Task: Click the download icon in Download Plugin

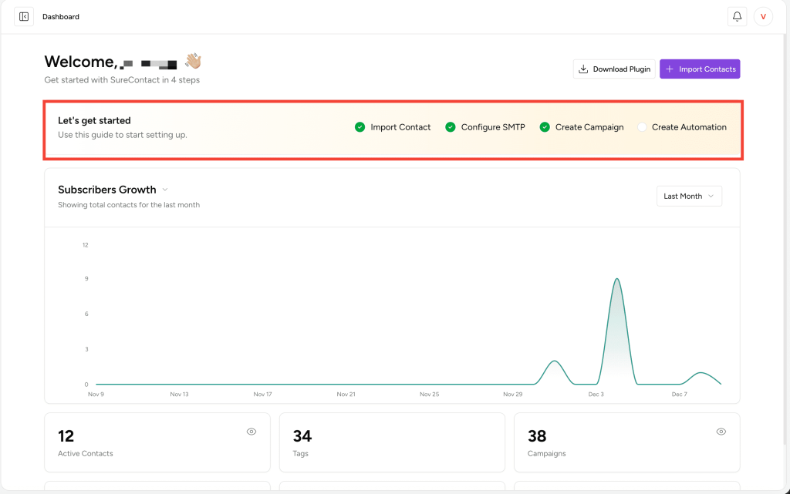Action: pyautogui.click(x=583, y=69)
